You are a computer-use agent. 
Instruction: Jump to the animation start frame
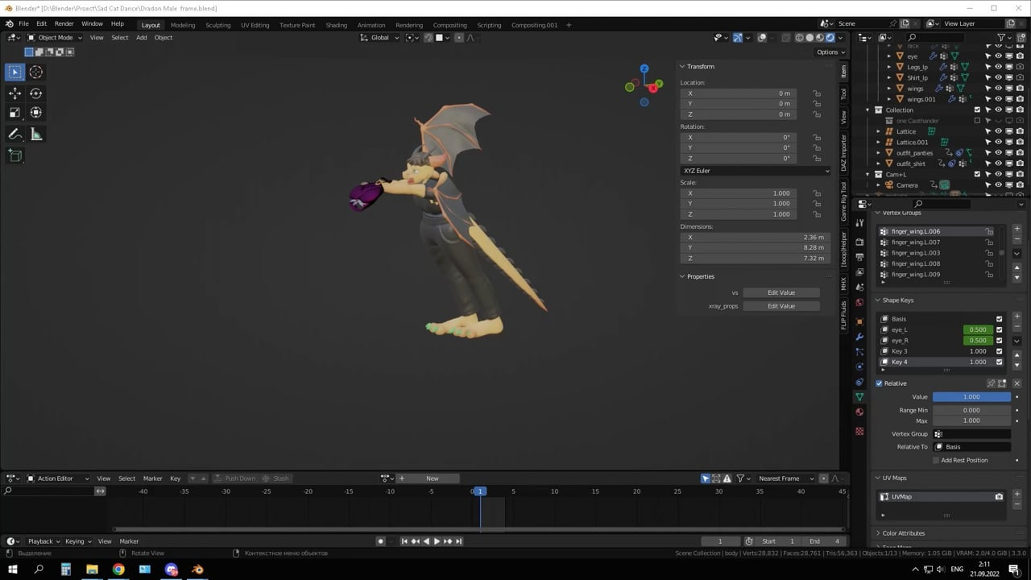pyautogui.click(x=404, y=541)
